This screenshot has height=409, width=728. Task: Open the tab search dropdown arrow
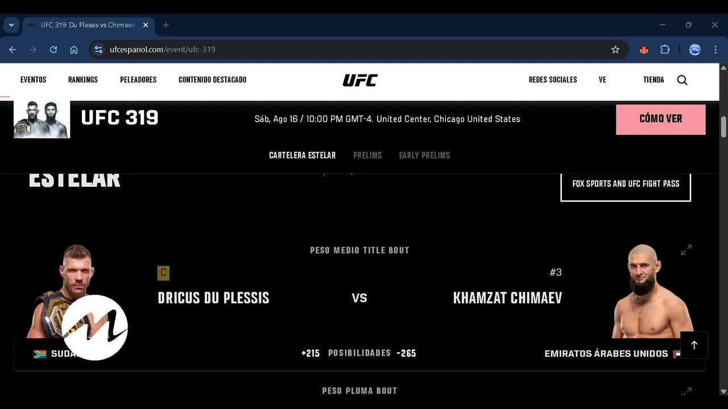click(11, 25)
